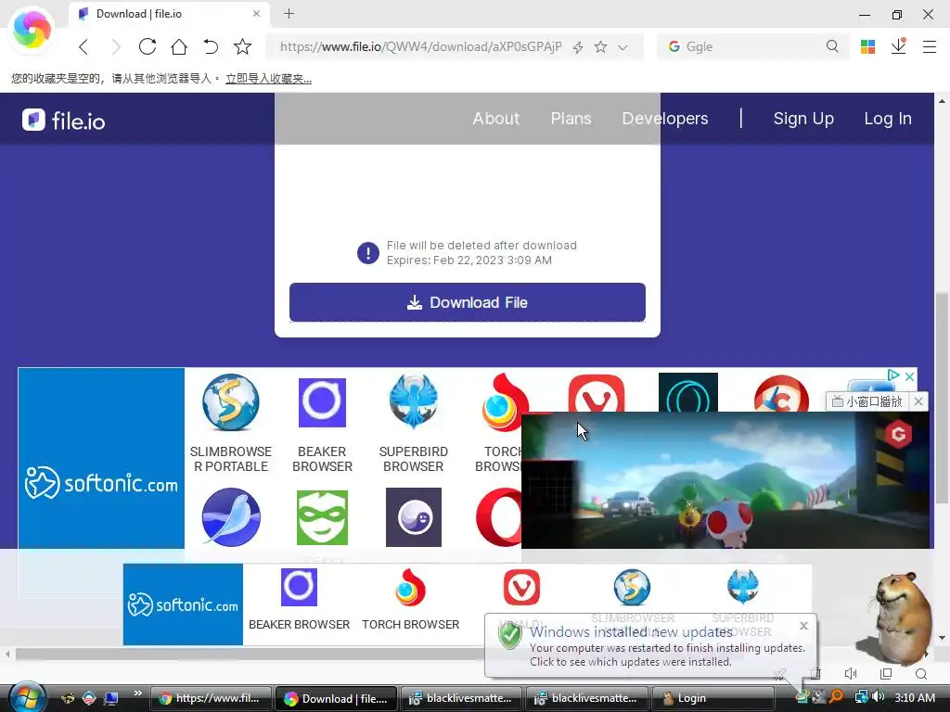This screenshot has width=950, height=712.
Task: Open the colorful apps grid icon
Action: 867,46
